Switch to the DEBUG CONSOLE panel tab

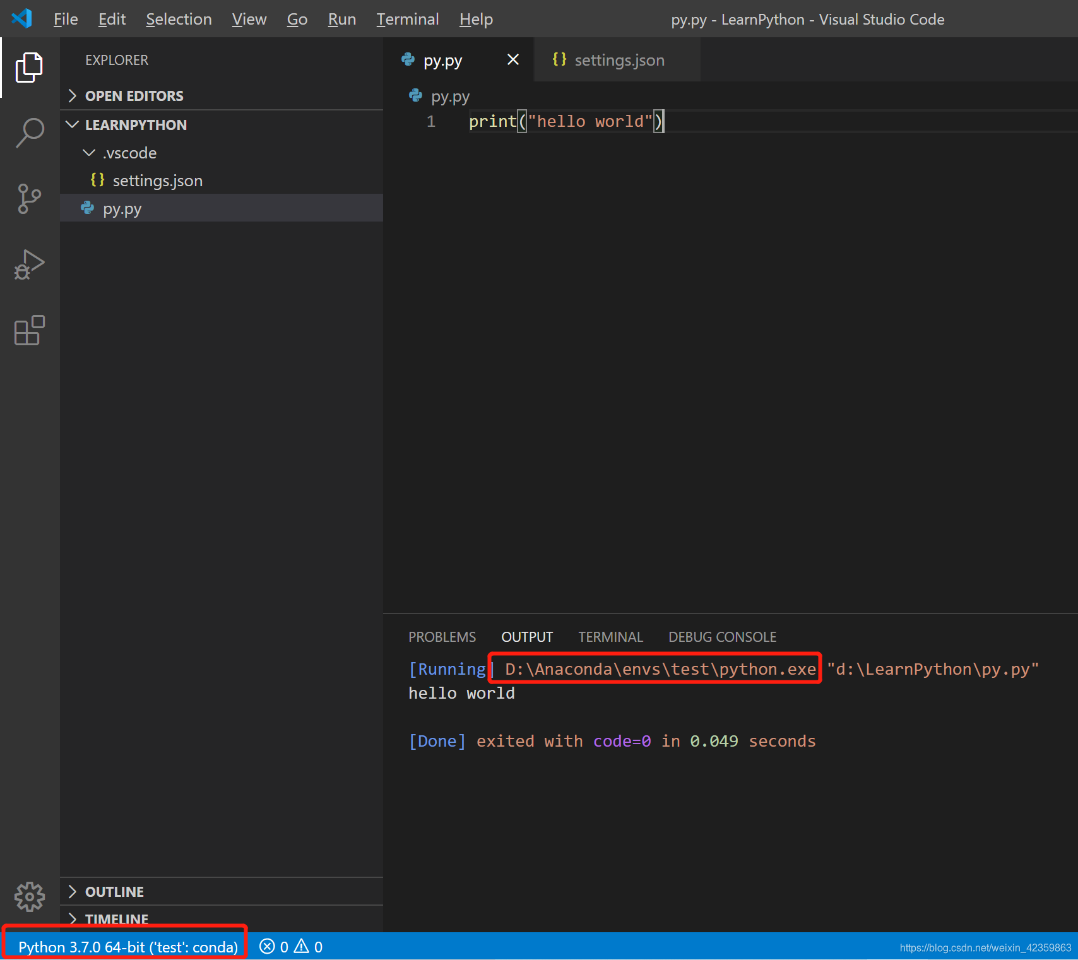tap(723, 637)
